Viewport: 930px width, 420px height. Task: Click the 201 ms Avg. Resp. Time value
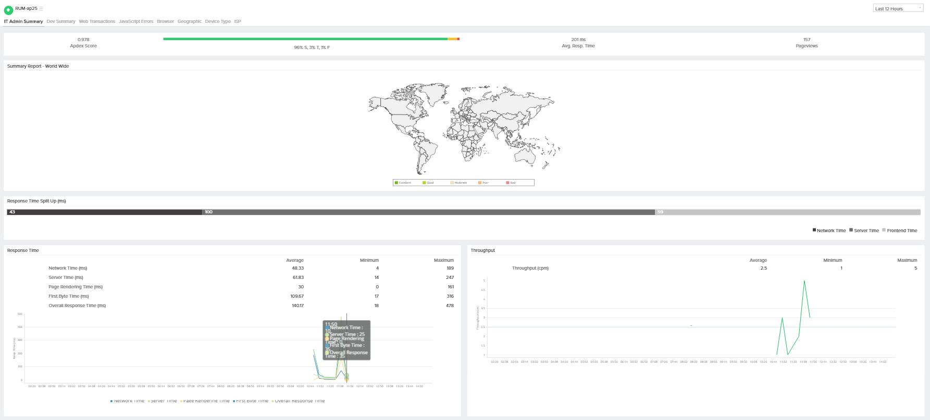click(x=578, y=40)
